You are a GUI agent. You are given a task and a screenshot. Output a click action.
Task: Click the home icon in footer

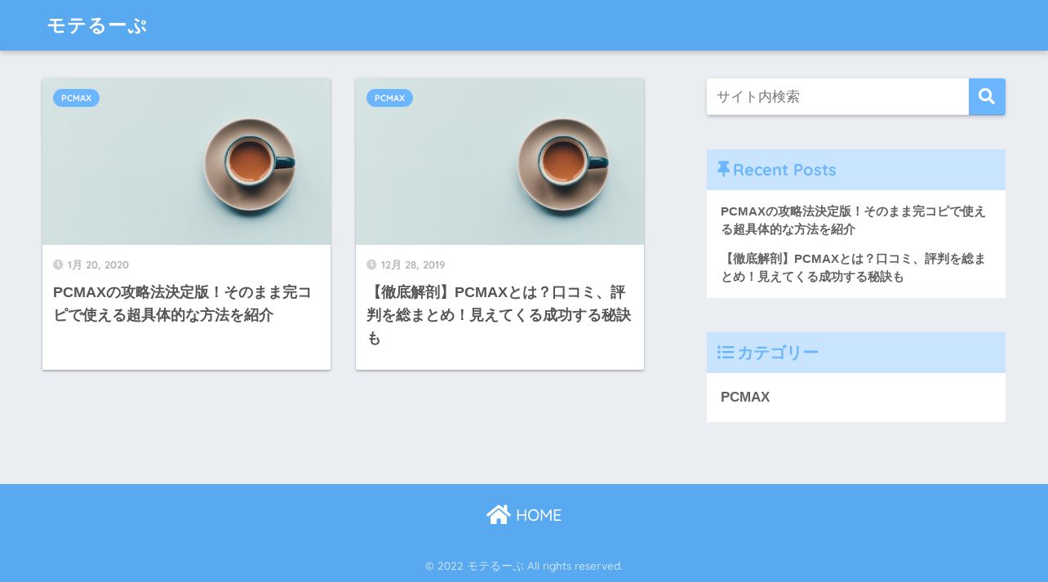tap(498, 514)
